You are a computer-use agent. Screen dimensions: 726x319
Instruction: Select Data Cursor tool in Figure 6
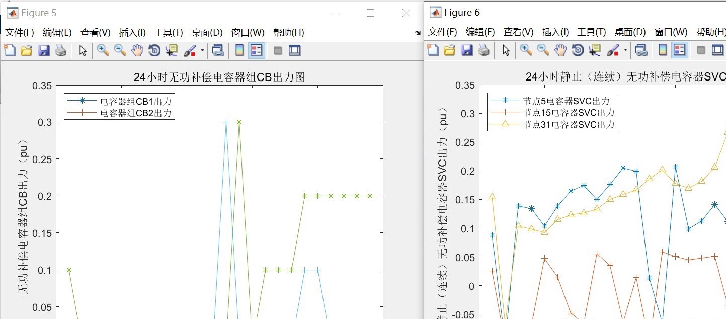click(x=594, y=50)
